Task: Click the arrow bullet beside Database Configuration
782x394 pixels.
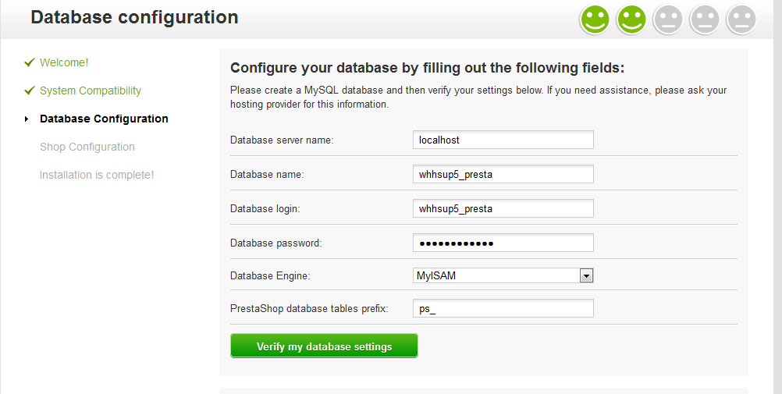Action: coord(27,119)
